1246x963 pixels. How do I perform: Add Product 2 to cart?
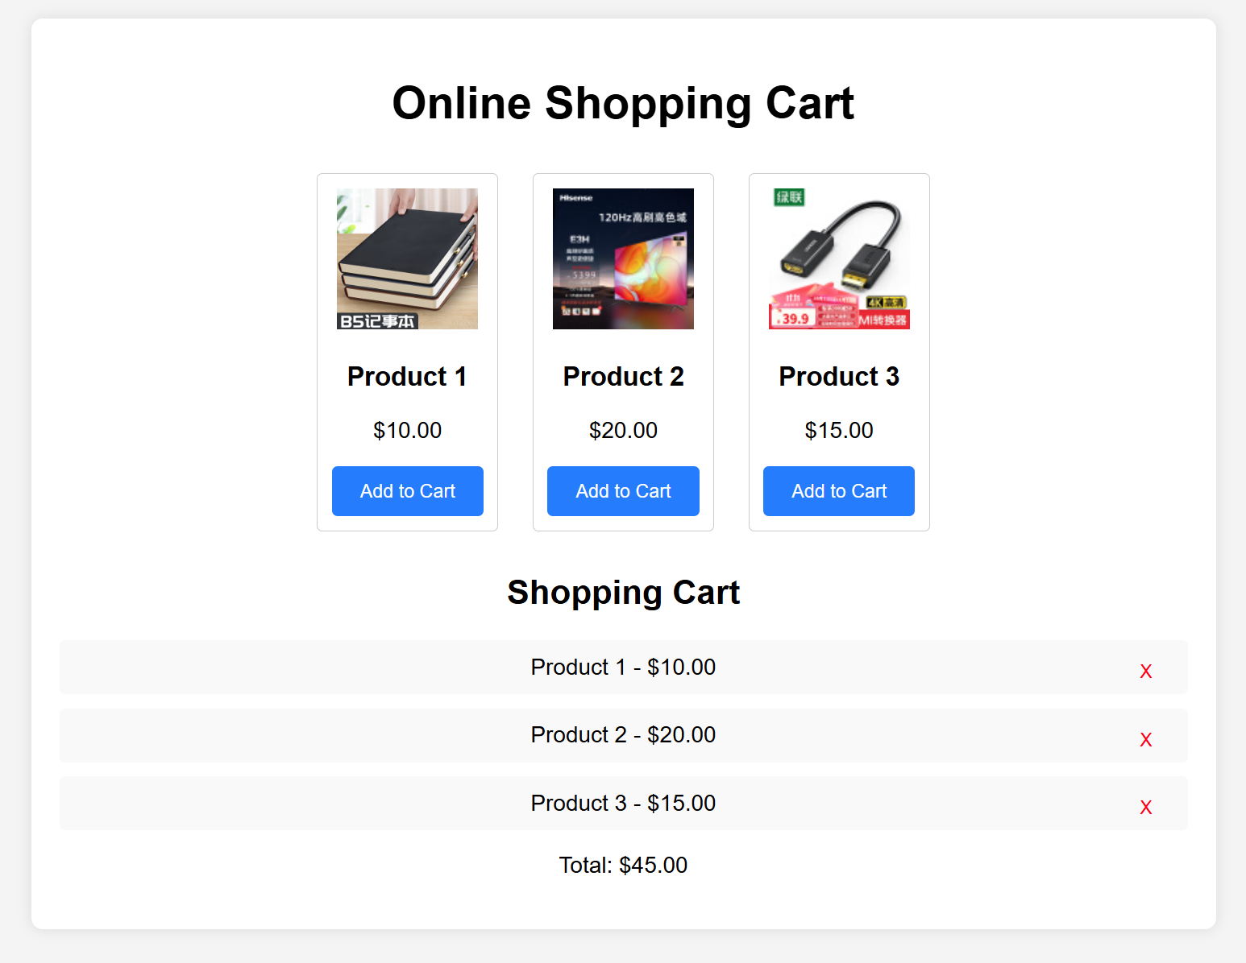click(623, 491)
